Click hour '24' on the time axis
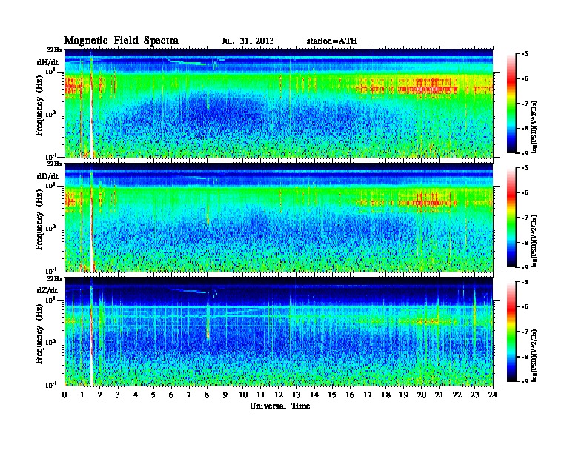Screen dimensions: 587x453 pos(493,395)
